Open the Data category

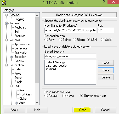pyautogui.click(x=18, y=69)
